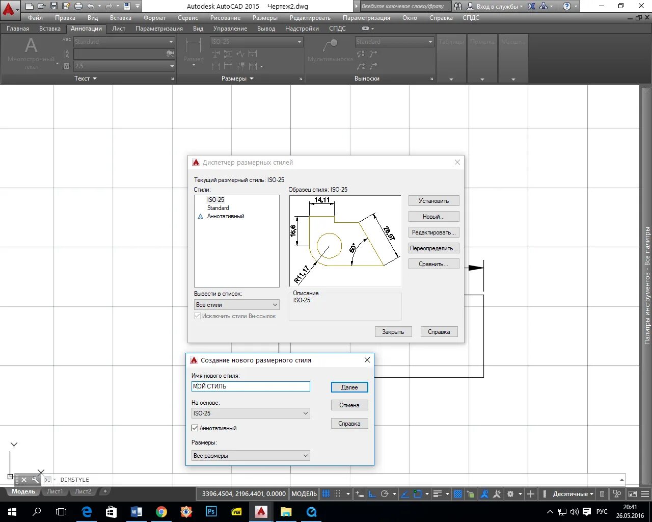This screenshot has height=522, width=652.
Task: Switch to the Параметризация ribbon tab
Action: pos(159,29)
